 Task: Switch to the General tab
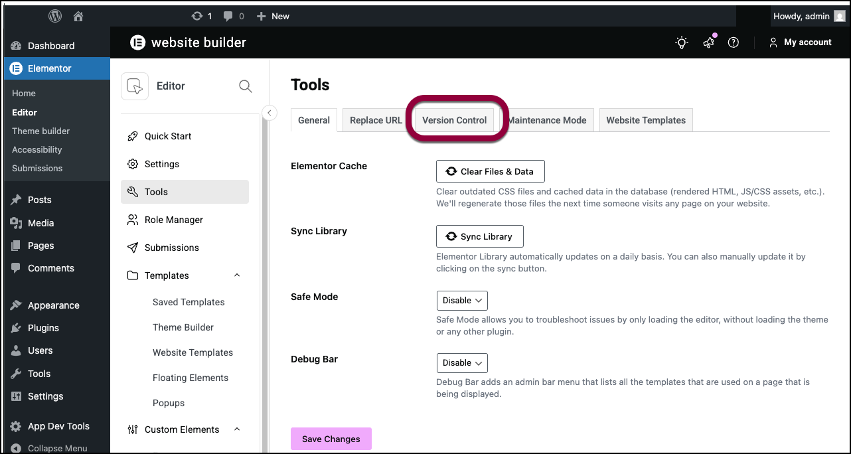(314, 120)
